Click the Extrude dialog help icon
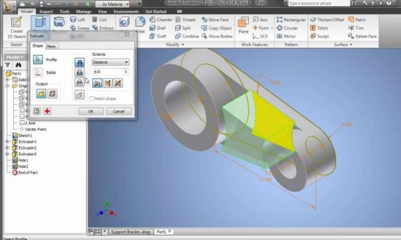The width and height of the screenshot is (401, 240). tap(37, 111)
